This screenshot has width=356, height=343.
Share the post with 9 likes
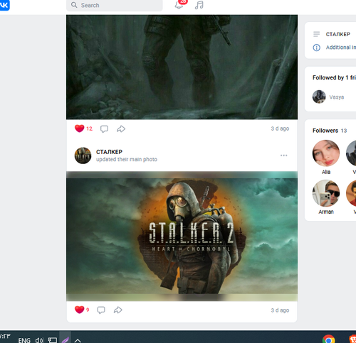pos(118,310)
